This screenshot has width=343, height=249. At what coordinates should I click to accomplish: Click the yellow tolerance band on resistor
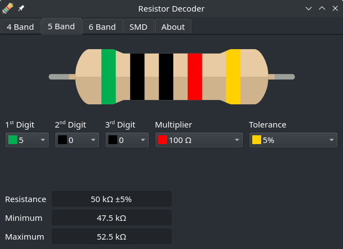pyautogui.click(x=233, y=77)
